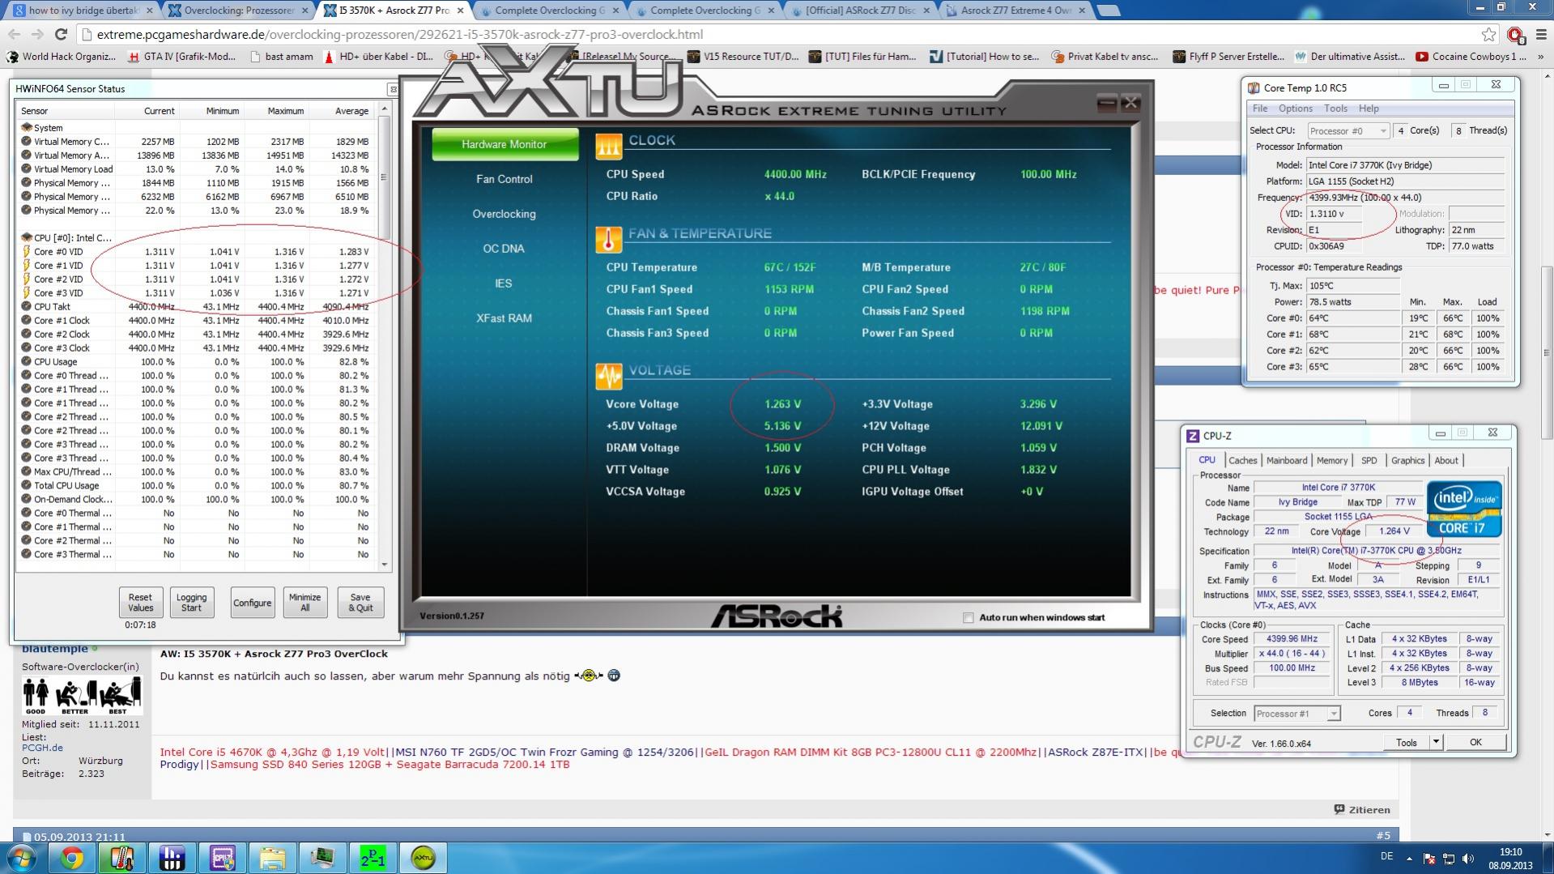Open OC DNA section in AXTU
This screenshot has width=1554, height=874.
(505, 249)
